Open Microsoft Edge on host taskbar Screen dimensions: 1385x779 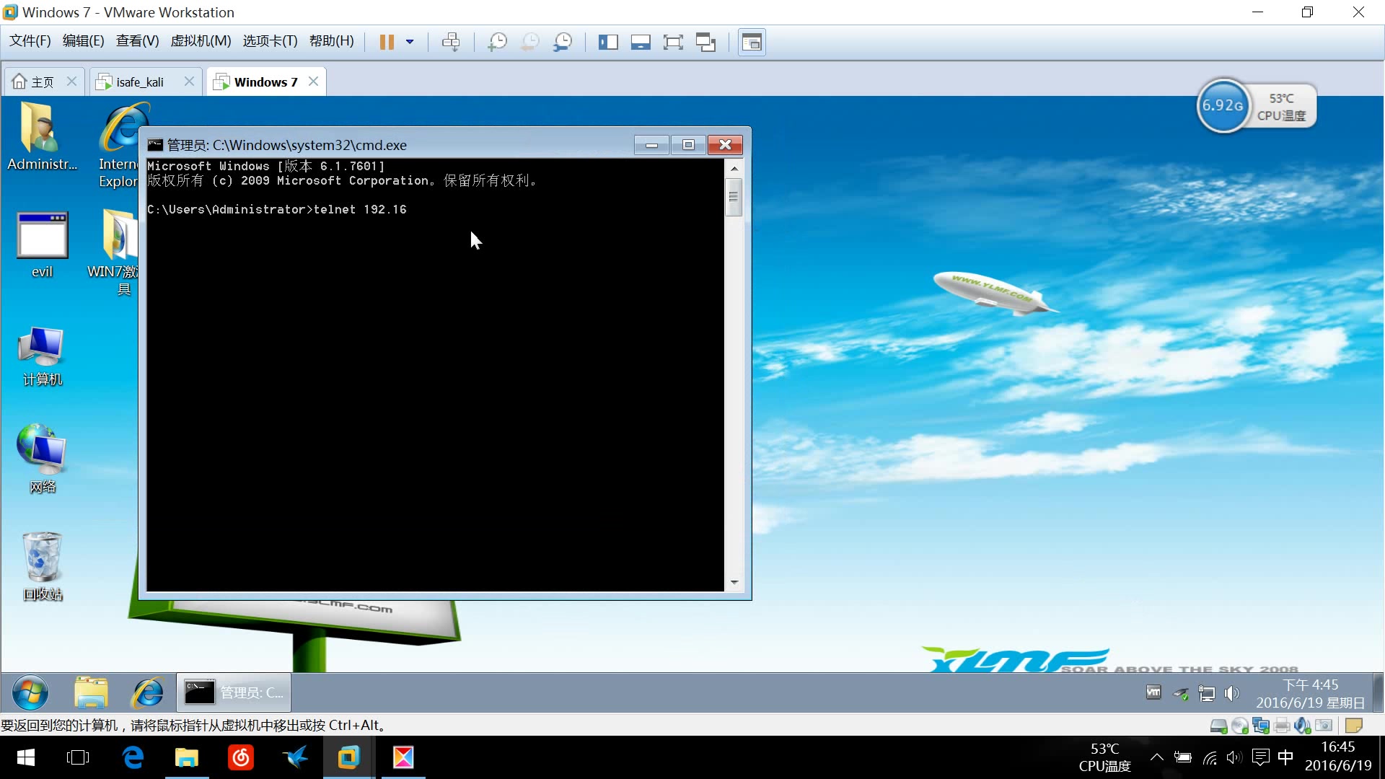(x=133, y=757)
